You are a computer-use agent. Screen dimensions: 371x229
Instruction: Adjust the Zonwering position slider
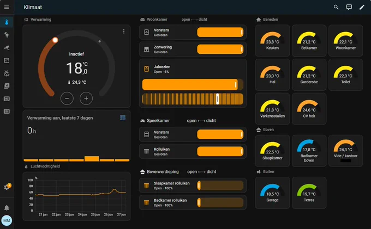point(220,49)
